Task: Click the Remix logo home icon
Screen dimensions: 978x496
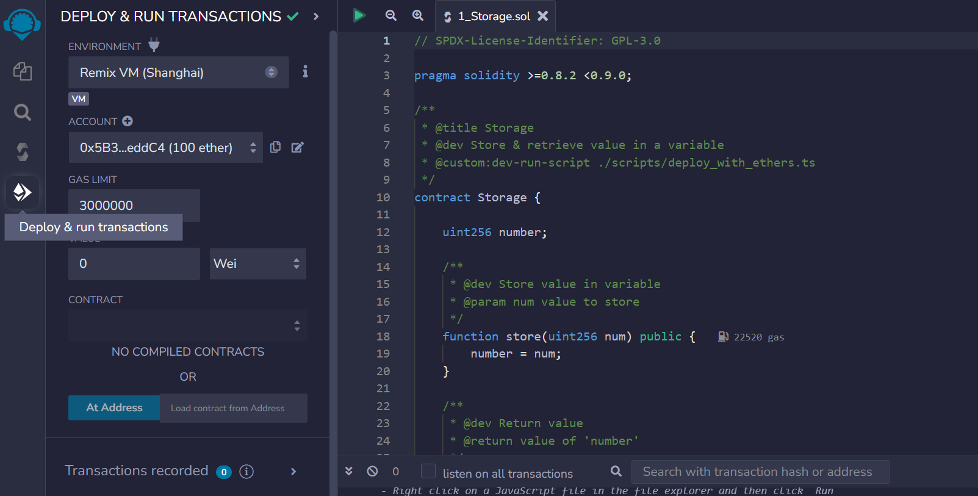Action: (x=22, y=24)
